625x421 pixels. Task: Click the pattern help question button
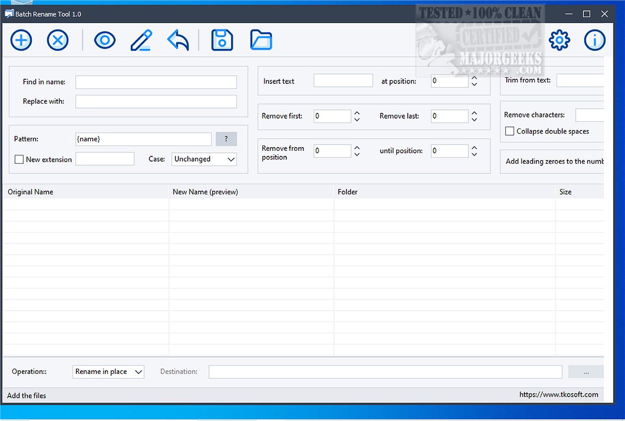pyautogui.click(x=226, y=139)
